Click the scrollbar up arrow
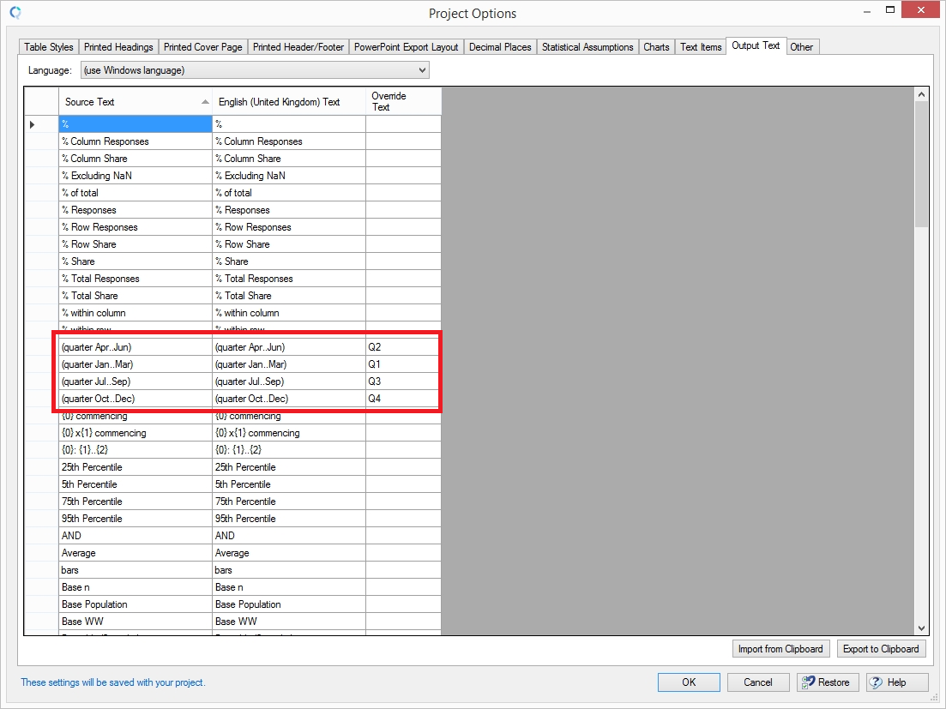The image size is (946, 709). (922, 93)
